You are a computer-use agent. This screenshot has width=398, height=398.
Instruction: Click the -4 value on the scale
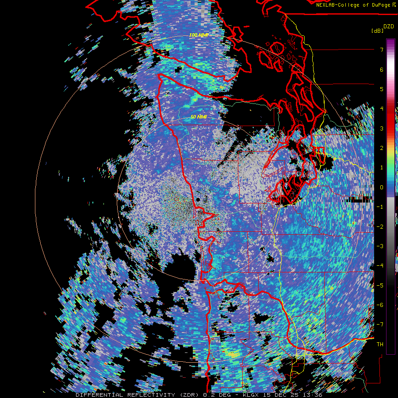click(x=380, y=266)
